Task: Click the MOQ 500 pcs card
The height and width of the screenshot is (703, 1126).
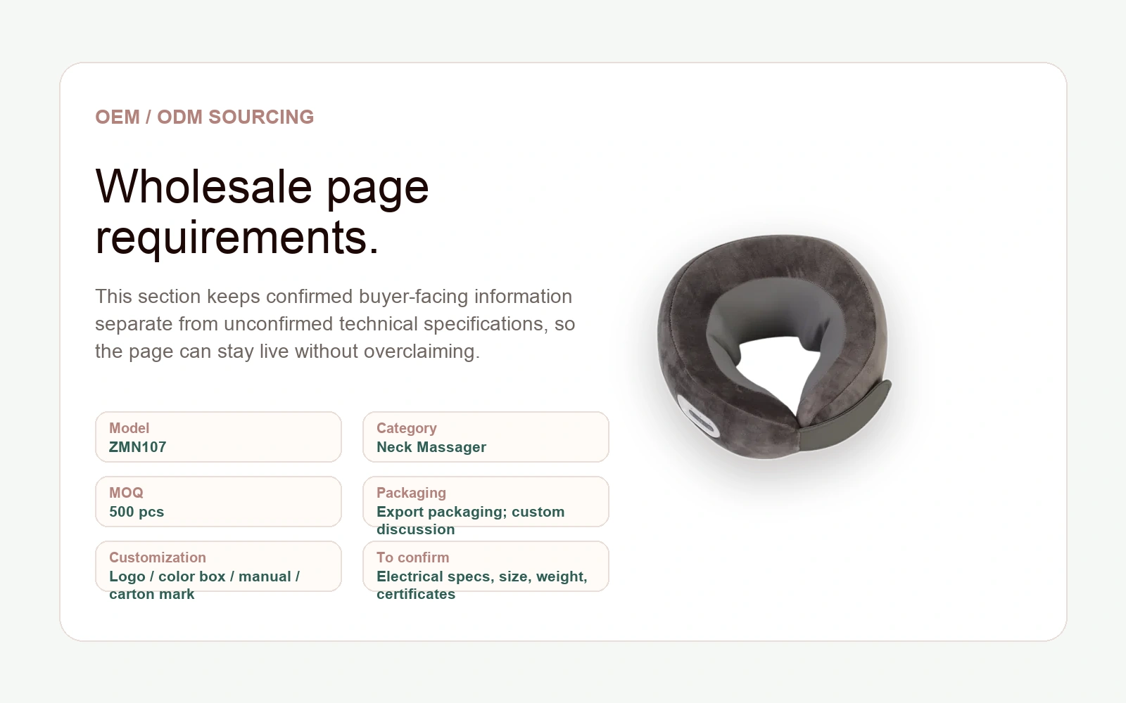Action: click(x=218, y=501)
